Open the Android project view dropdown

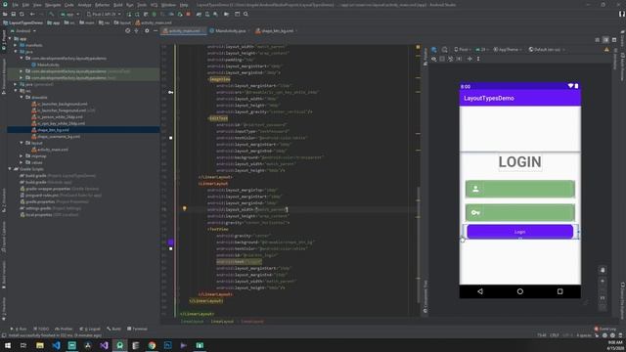coord(23,30)
